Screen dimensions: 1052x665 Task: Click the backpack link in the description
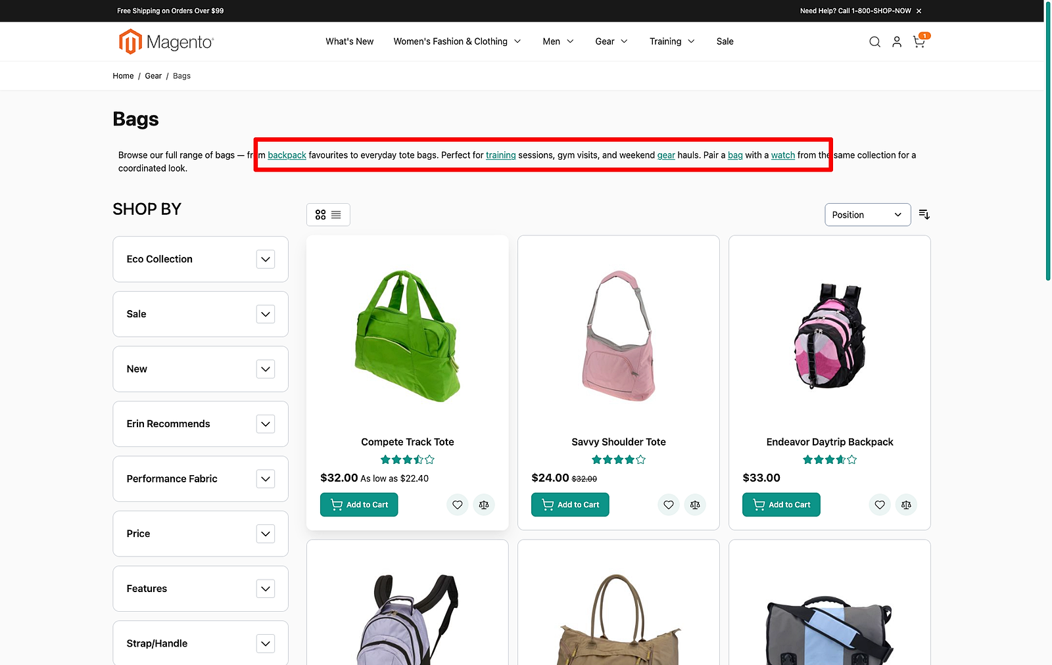(x=287, y=155)
